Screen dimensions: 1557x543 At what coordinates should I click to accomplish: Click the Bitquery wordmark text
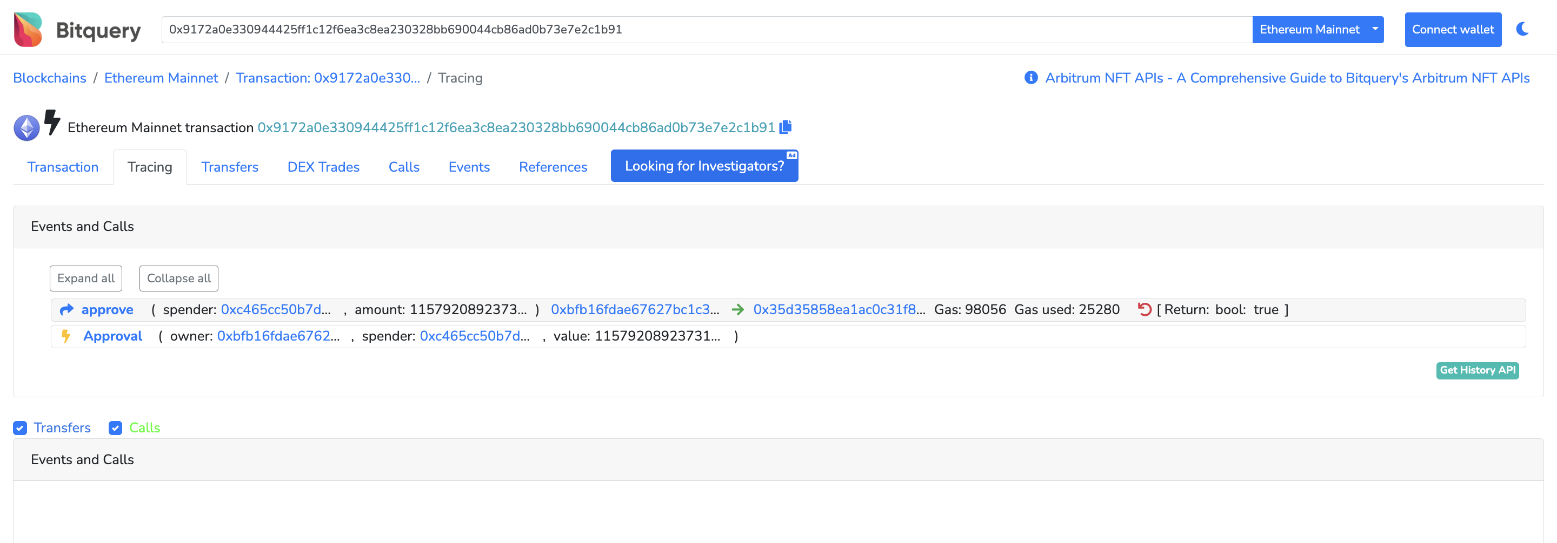point(98,30)
